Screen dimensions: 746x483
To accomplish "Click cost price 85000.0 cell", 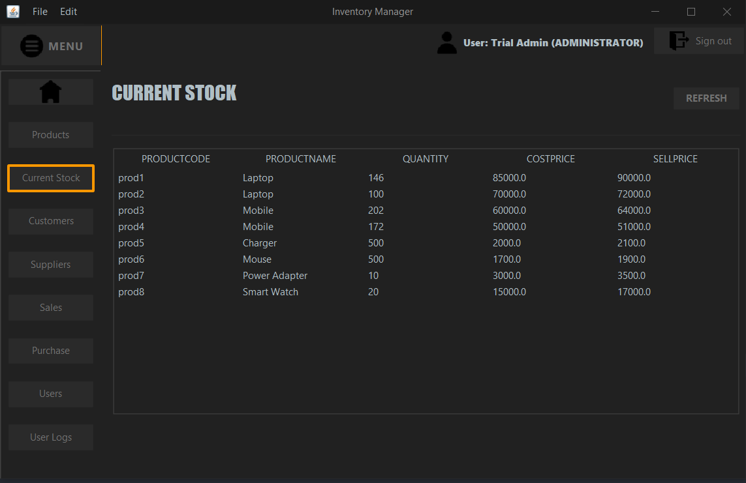I will click(x=550, y=178).
